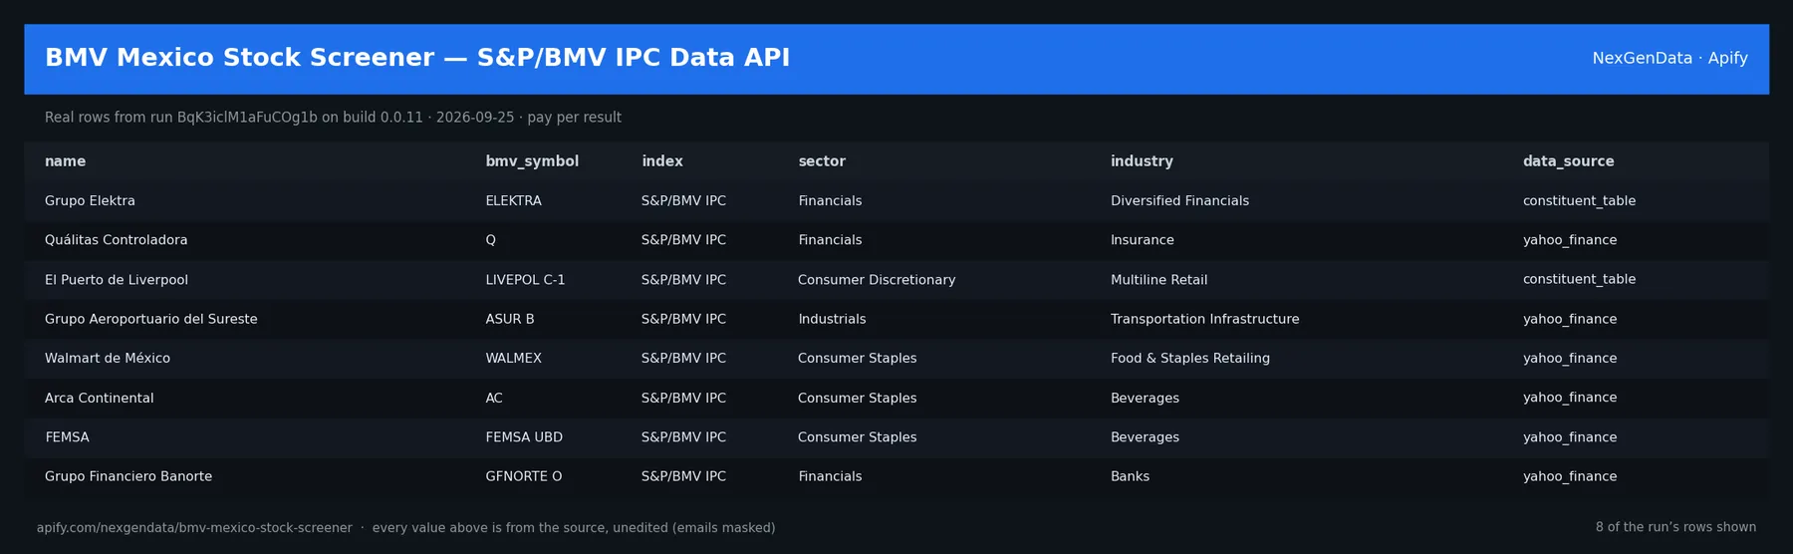Click the 'bmv_symbol' column header

click(532, 161)
